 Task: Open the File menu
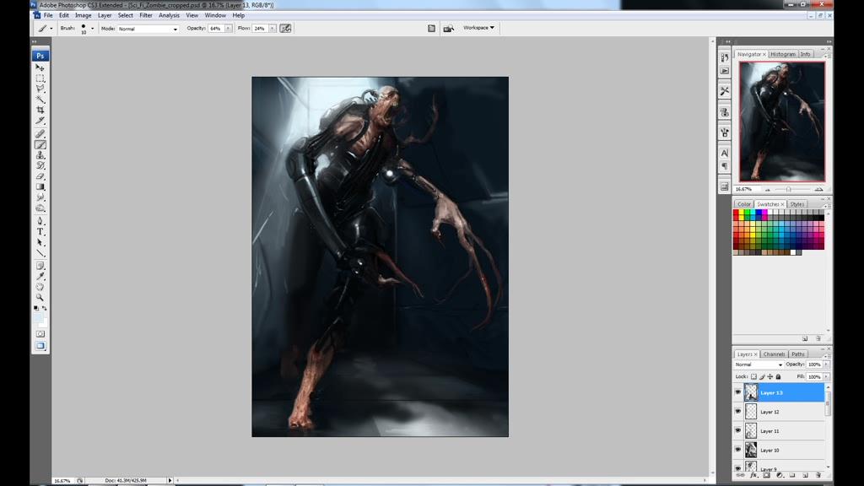point(48,15)
